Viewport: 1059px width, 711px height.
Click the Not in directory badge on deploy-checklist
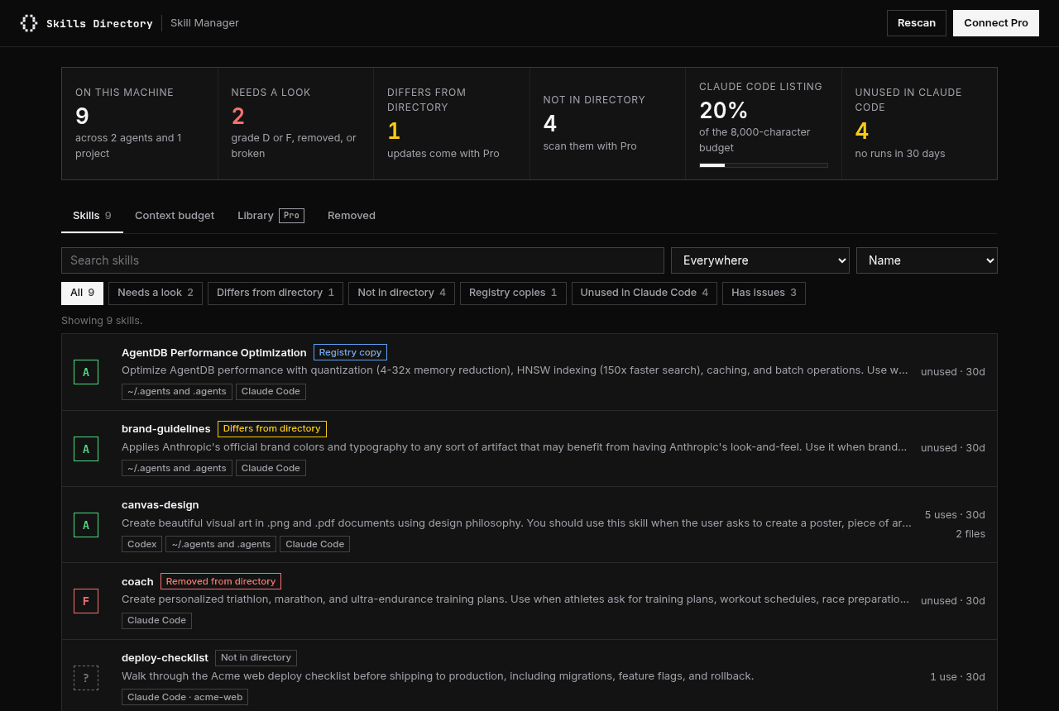[256, 658]
